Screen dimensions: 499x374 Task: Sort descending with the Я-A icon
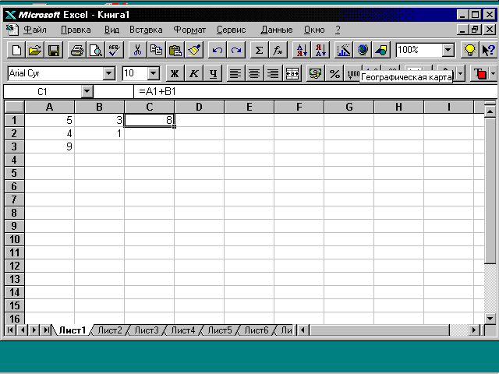[x=320, y=50]
